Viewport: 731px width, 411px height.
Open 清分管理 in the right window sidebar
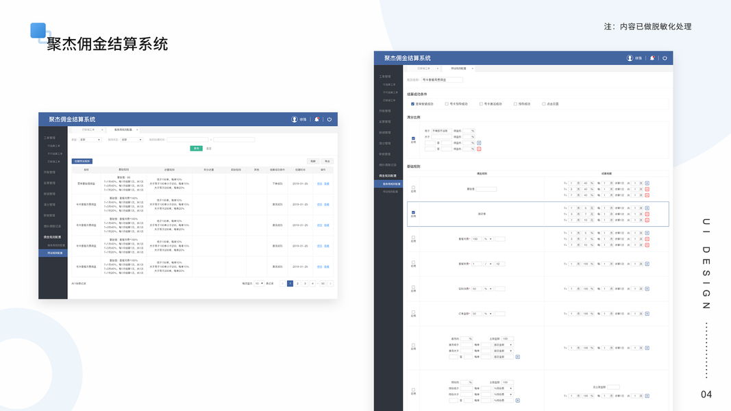click(x=384, y=144)
